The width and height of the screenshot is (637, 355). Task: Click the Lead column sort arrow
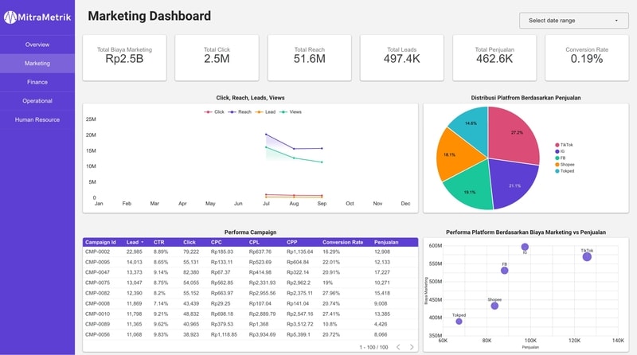click(x=143, y=242)
